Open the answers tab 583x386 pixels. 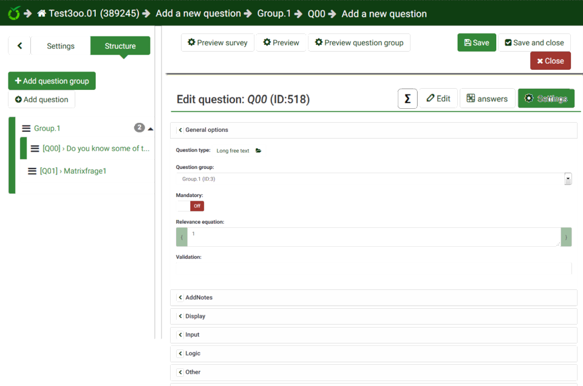click(487, 98)
